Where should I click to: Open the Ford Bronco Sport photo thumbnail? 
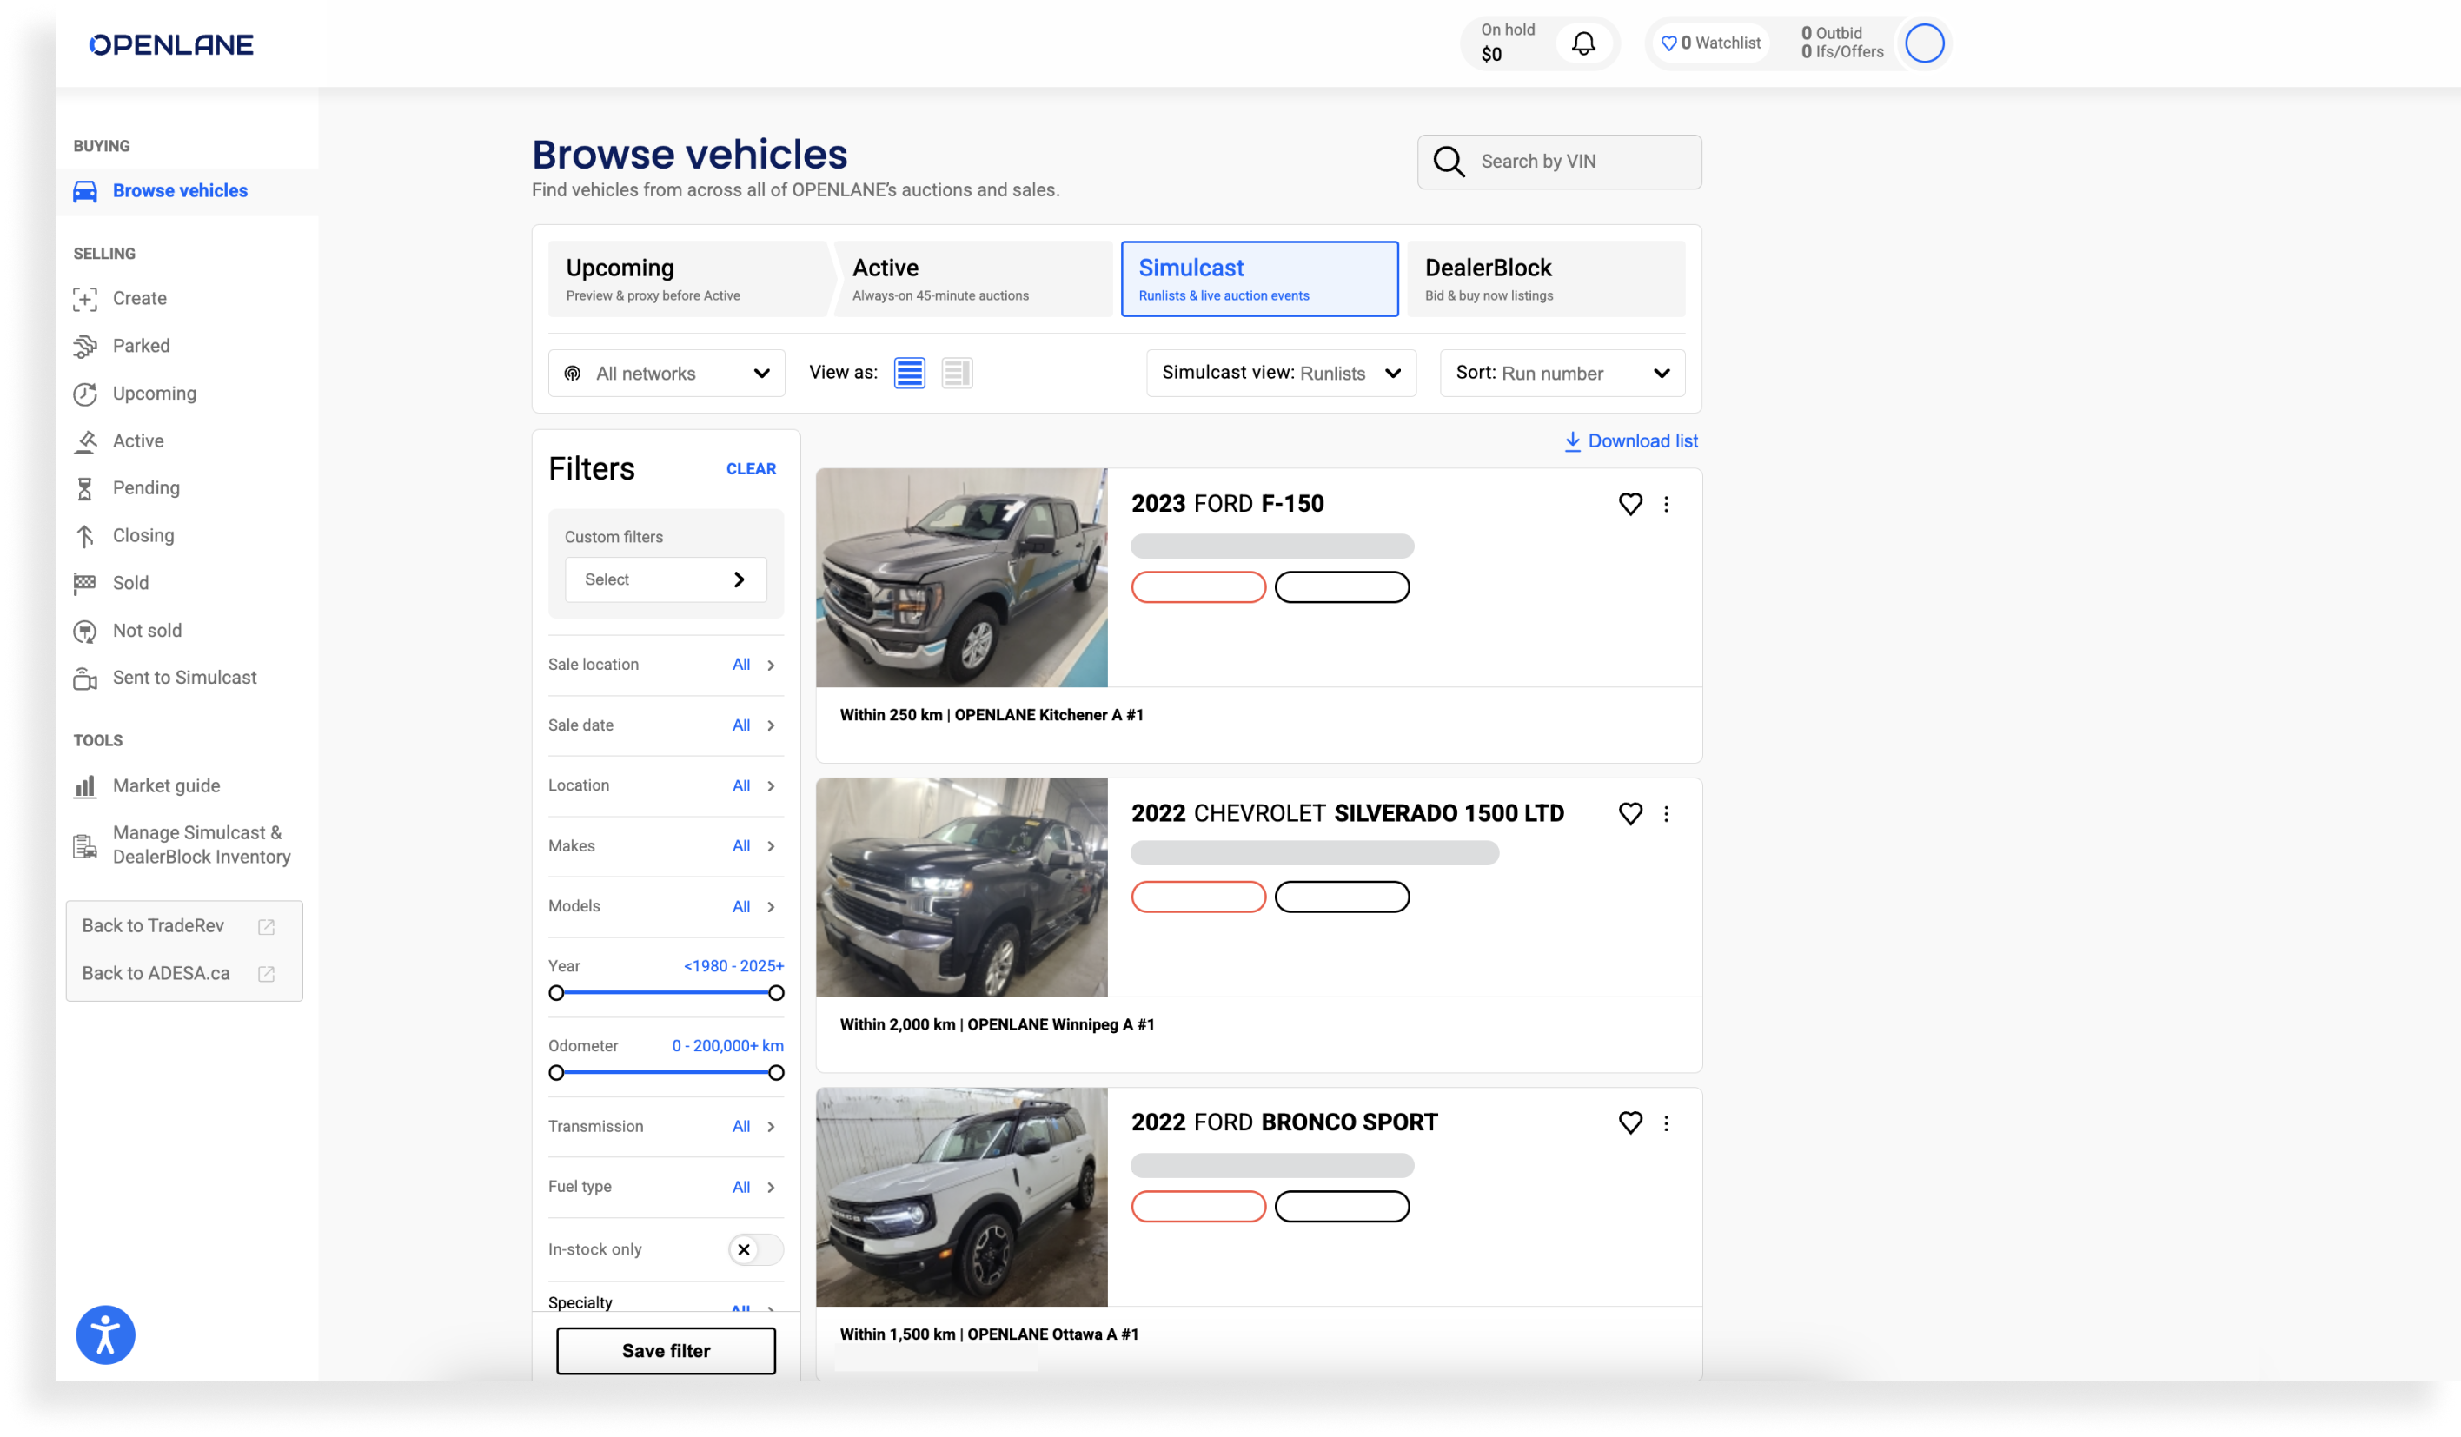click(x=962, y=1197)
